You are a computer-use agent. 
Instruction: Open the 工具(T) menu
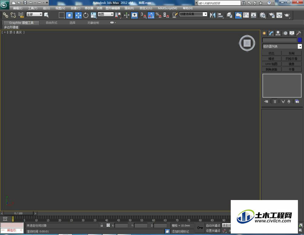pyautogui.click(x=33, y=8)
